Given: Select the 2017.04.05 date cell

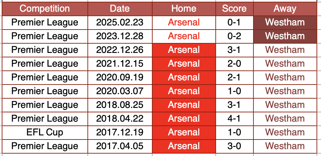Looking at the screenshot, I should click(x=120, y=146).
